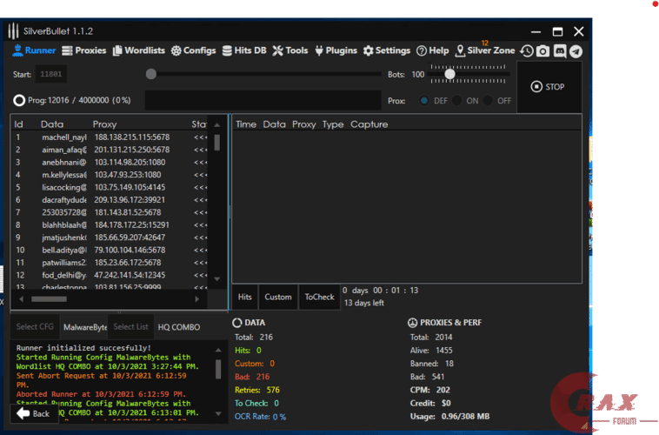Open the Wordlists manager
This screenshot has height=435, width=659.
(138, 50)
